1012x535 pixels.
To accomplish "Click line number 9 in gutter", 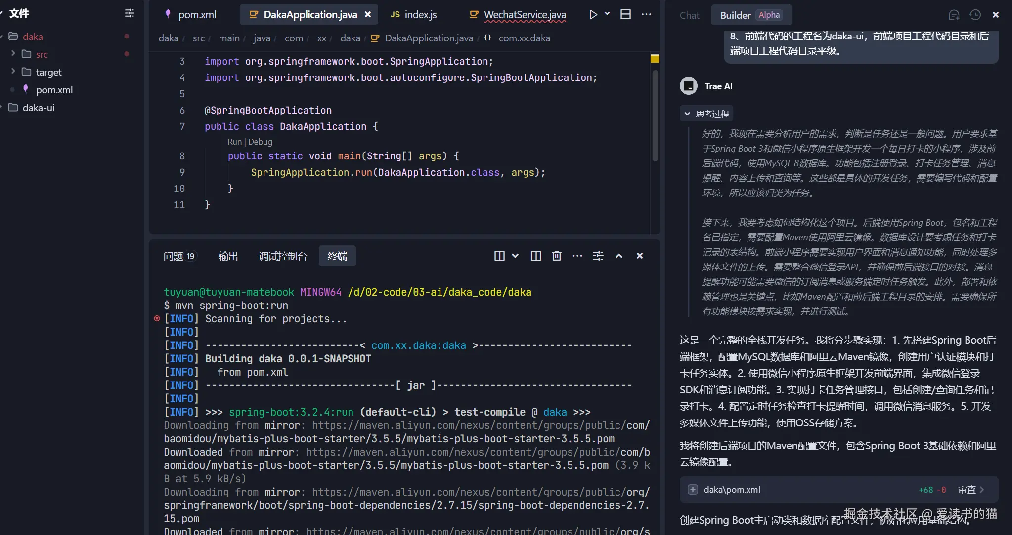I will click(182, 172).
